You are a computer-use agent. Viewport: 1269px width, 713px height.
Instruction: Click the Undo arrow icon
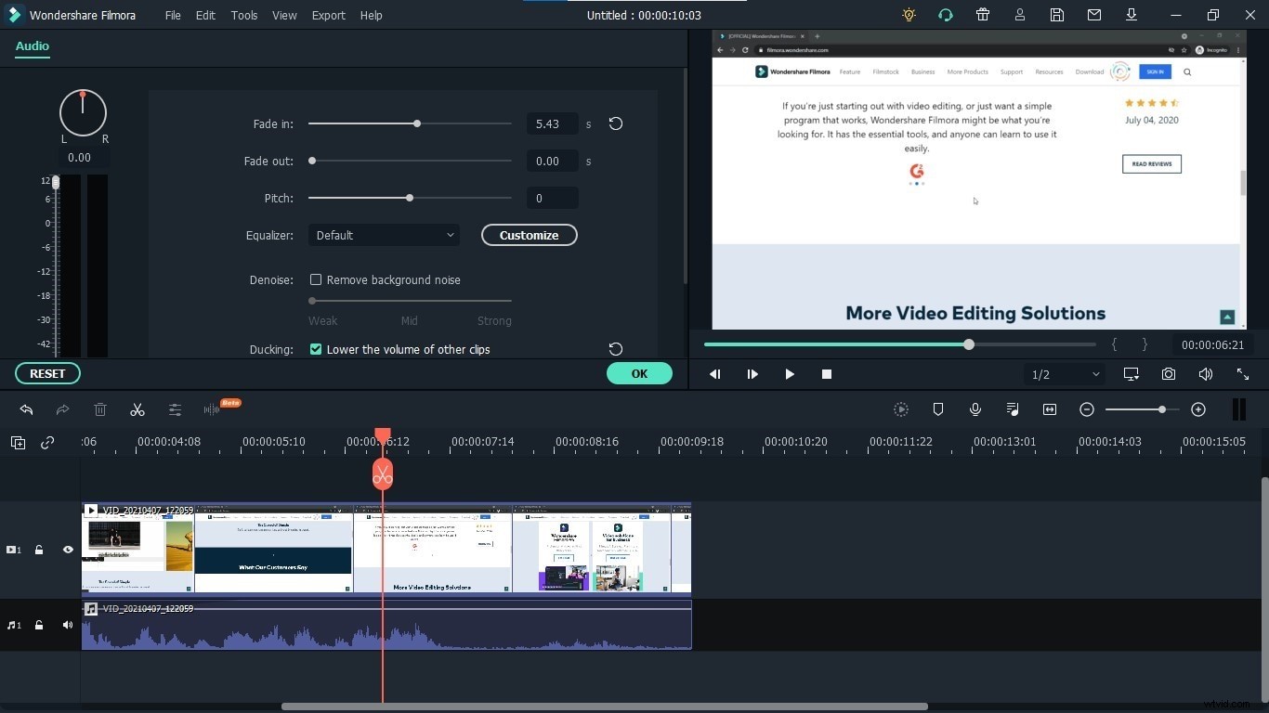26,409
